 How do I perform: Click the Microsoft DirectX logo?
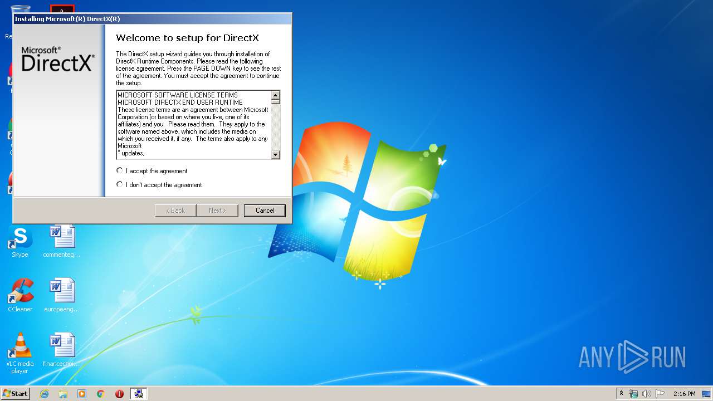coord(58,59)
